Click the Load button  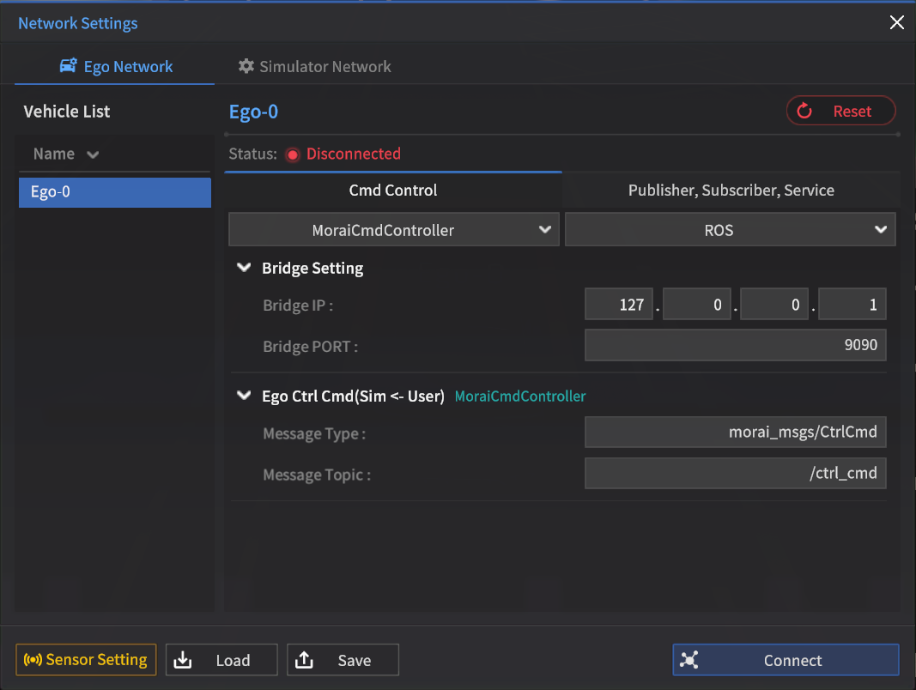221,660
